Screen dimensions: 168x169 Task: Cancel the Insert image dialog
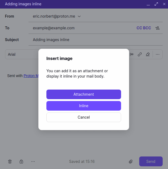click(84, 117)
